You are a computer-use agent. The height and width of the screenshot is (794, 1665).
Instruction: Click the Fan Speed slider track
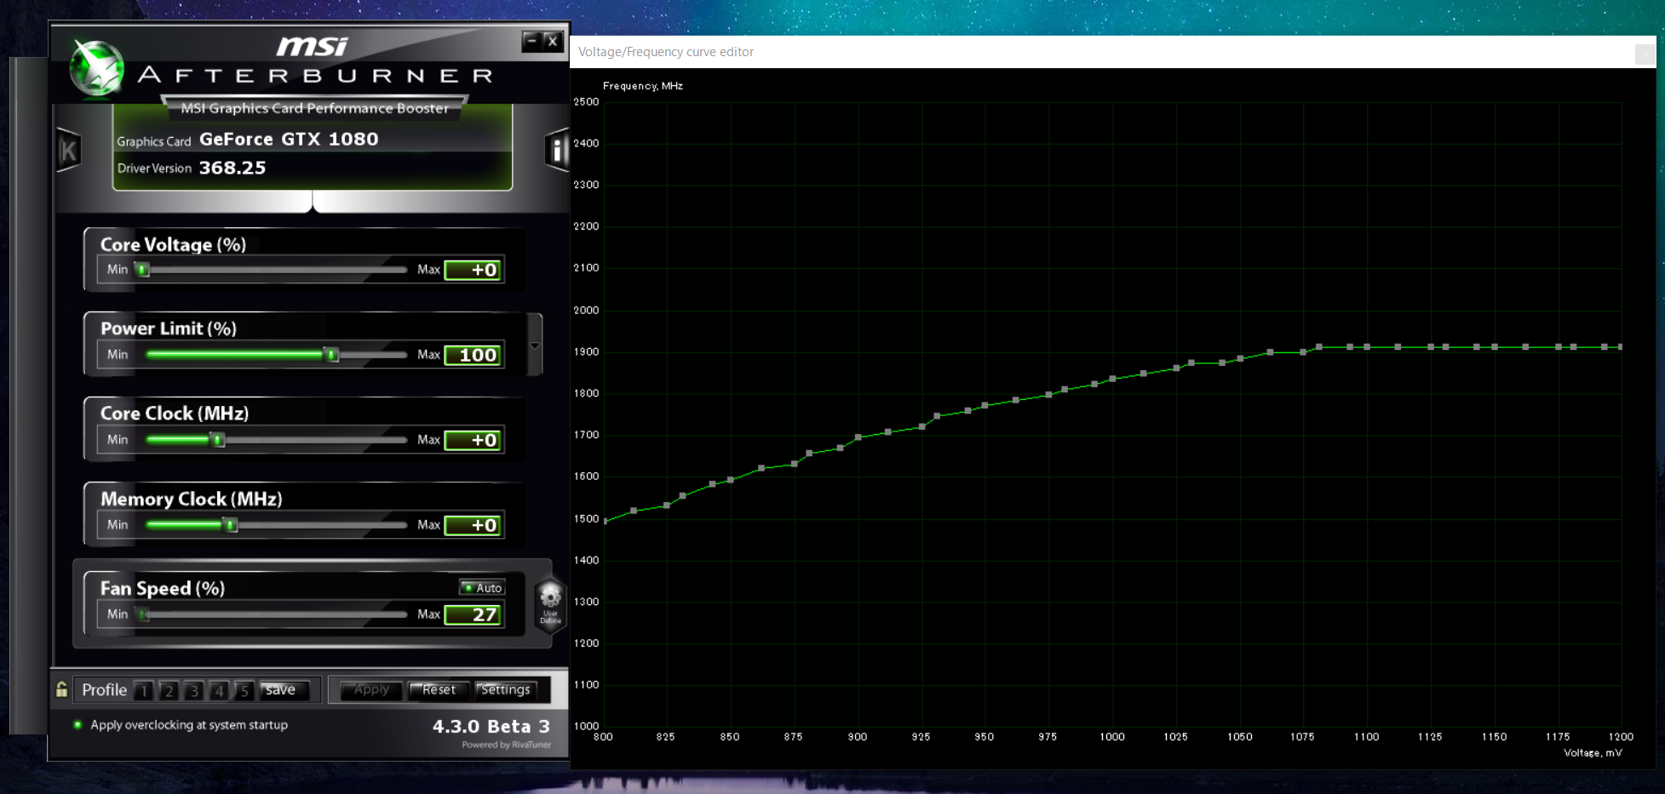click(273, 614)
